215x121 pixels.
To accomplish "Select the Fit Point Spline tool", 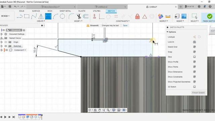I will (x=34, y=16).
